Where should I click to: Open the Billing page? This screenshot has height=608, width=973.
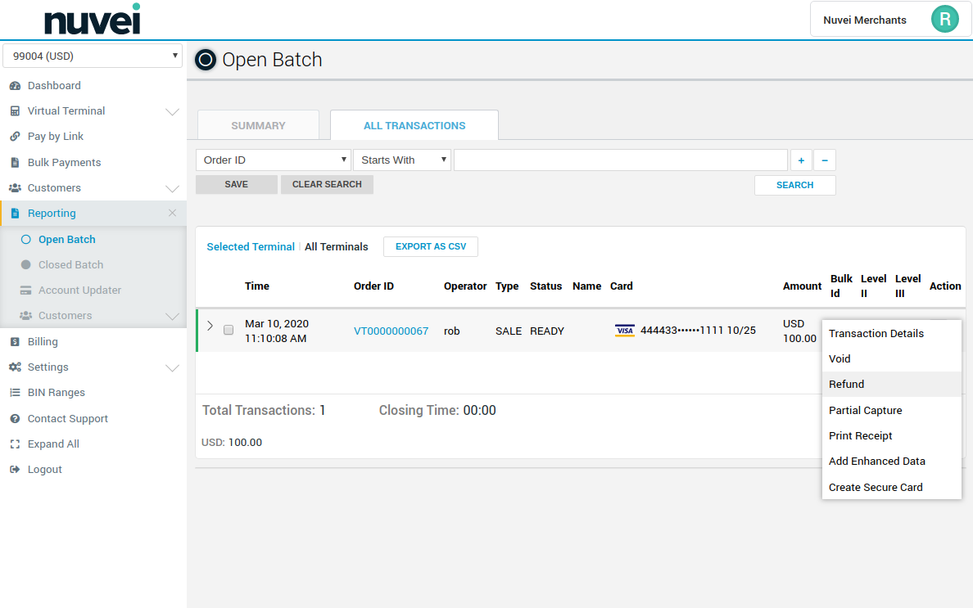pyautogui.click(x=43, y=341)
